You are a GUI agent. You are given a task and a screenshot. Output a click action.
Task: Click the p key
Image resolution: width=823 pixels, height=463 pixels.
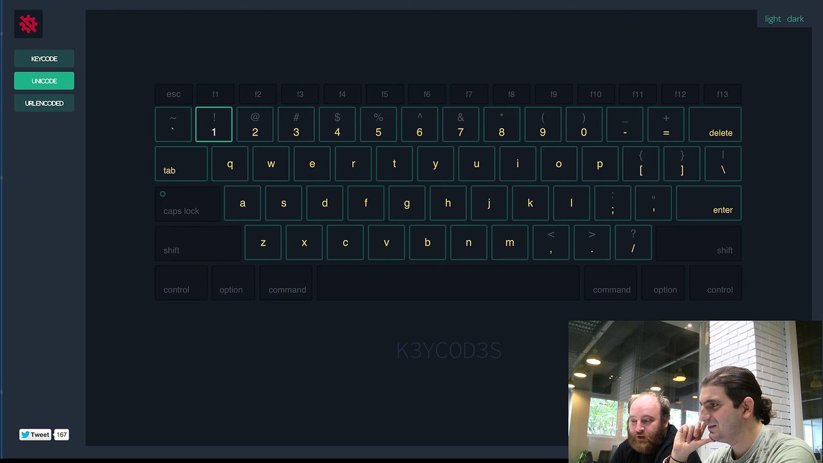tap(601, 163)
